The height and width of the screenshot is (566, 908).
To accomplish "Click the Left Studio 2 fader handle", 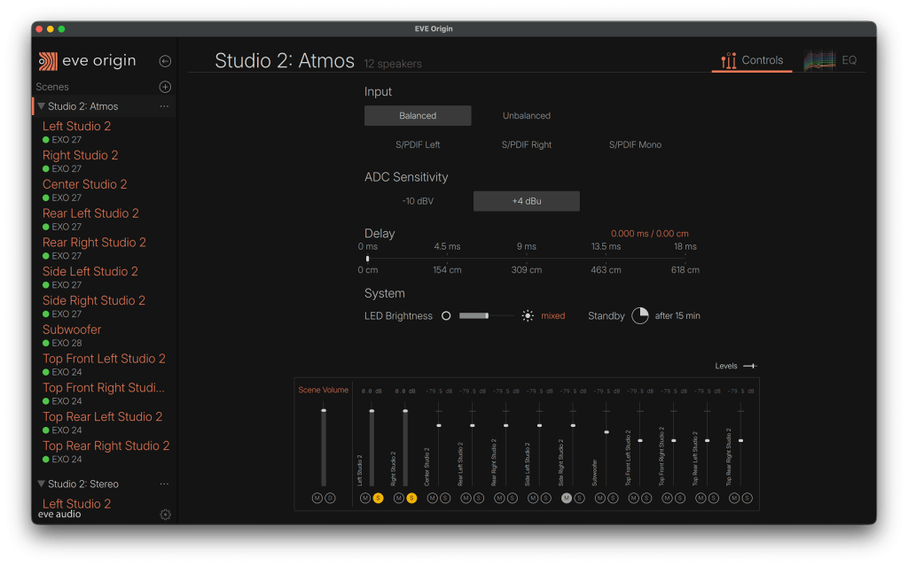I will click(x=372, y=411).
